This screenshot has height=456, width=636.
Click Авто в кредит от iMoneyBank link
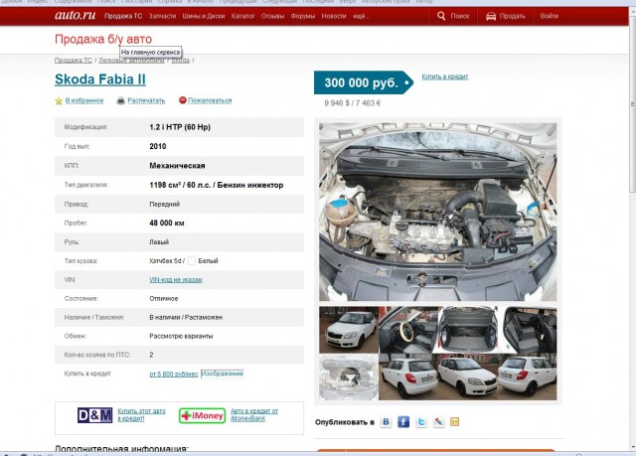(x=254, y=414)
